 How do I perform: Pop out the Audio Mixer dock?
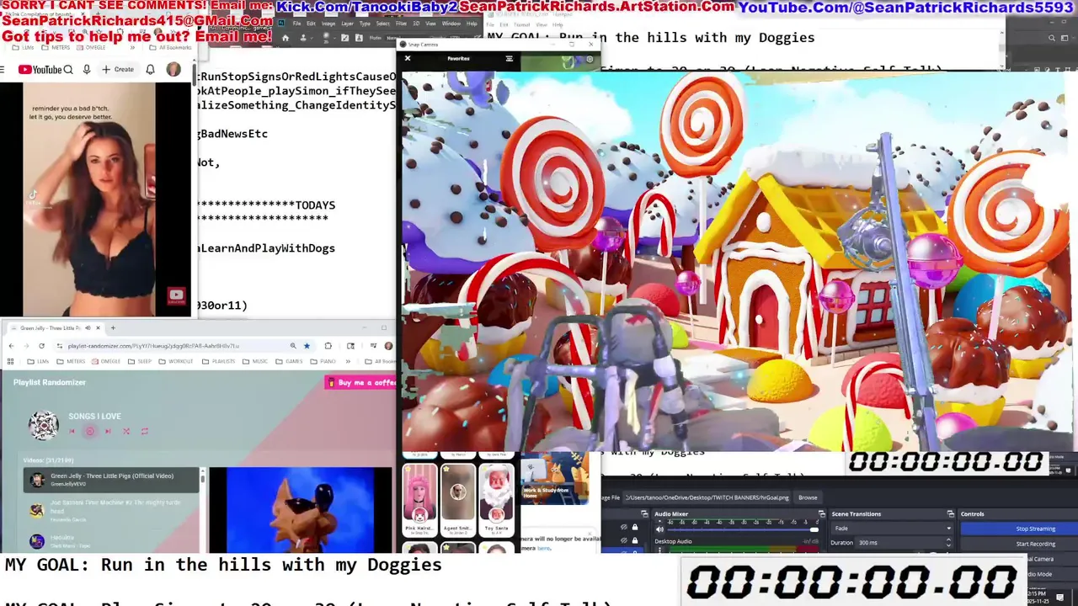[x=821, y=513]
